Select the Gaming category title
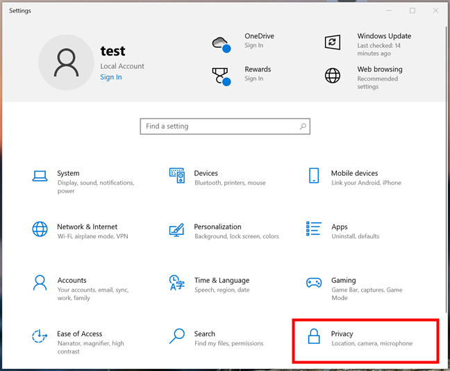Screen dimensions: 450x371 pyautogui.click(x=344, y=281)
